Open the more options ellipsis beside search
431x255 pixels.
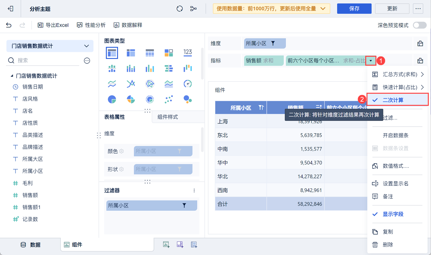(x=87, y=61)
